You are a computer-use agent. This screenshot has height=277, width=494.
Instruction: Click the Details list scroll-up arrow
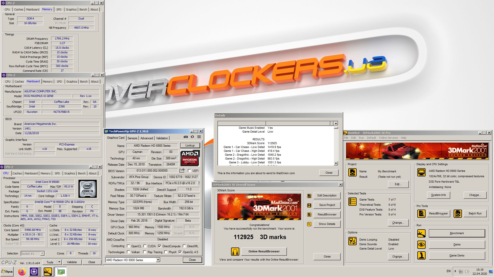[x=336, y=124]
